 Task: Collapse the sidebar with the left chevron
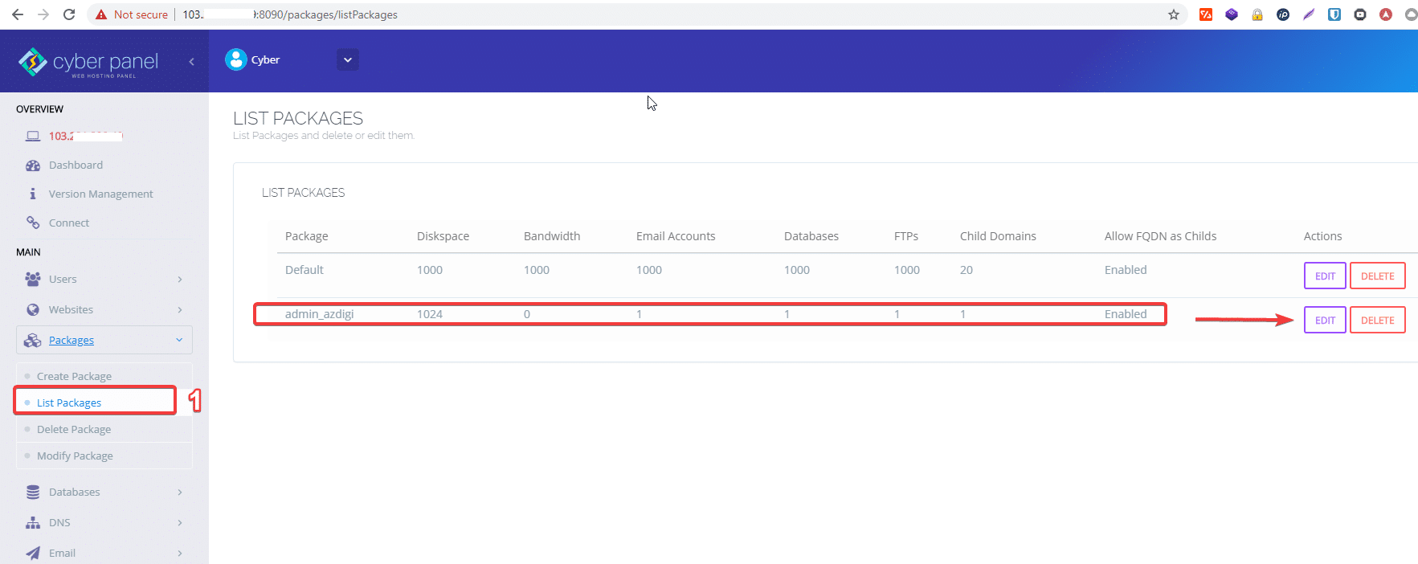pyautogui.click(x=191, y=62)
